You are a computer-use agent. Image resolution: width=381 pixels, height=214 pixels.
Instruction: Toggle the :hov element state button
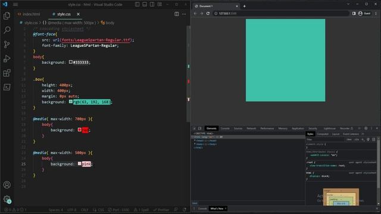click(x=349, y=140)
